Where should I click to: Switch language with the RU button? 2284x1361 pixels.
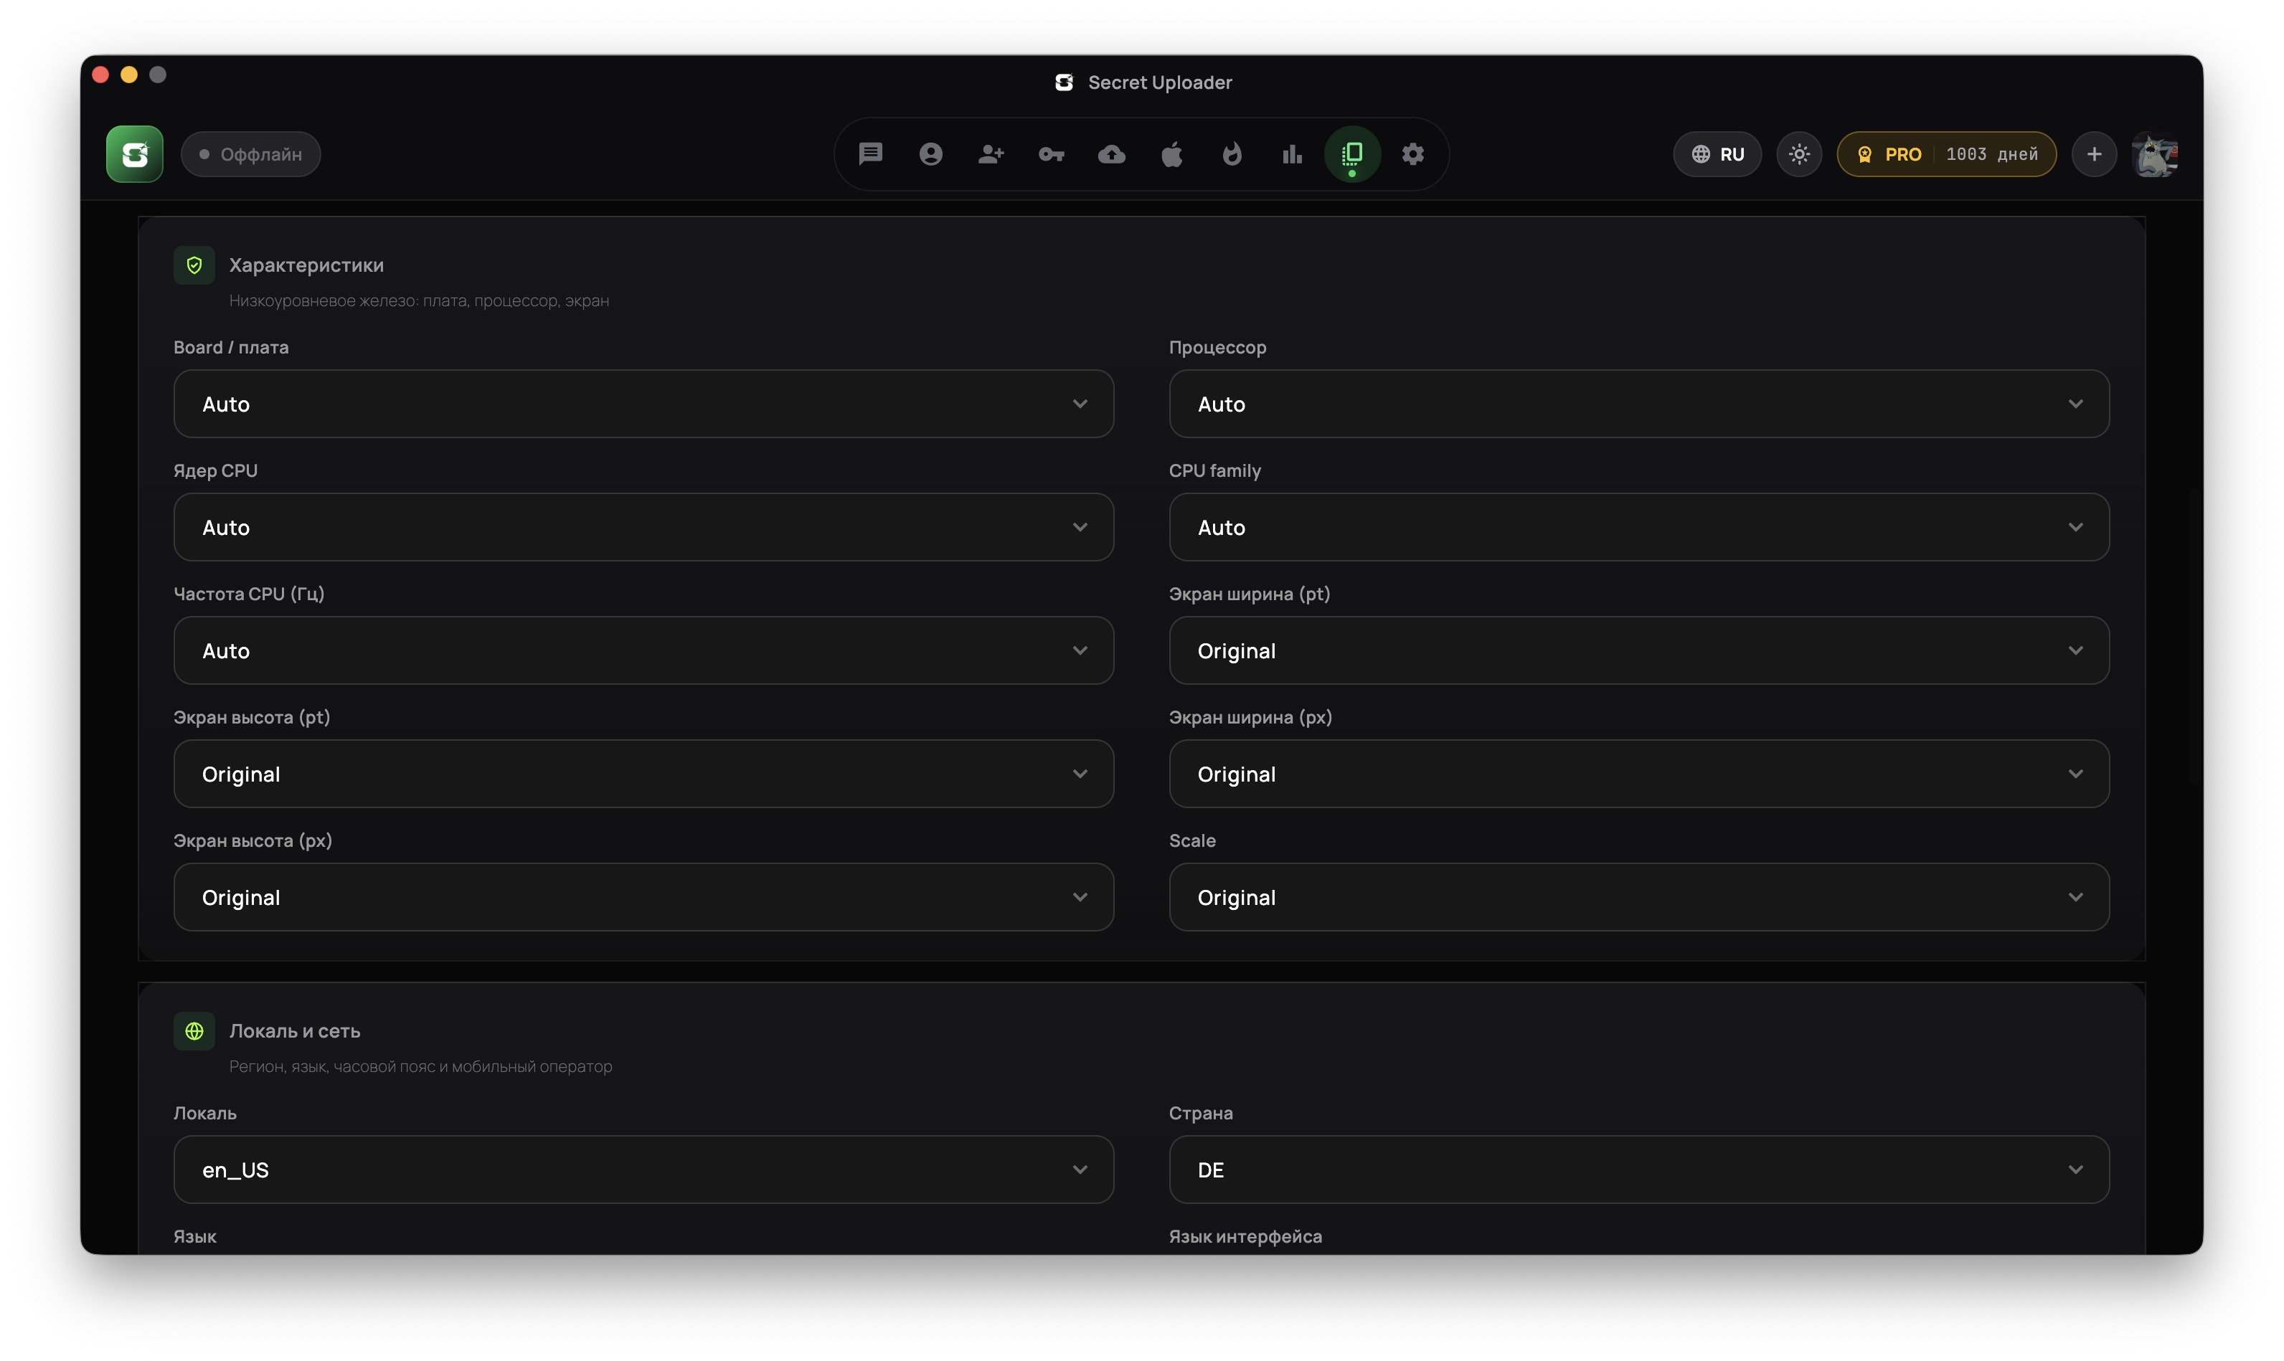coord(1717,154)
